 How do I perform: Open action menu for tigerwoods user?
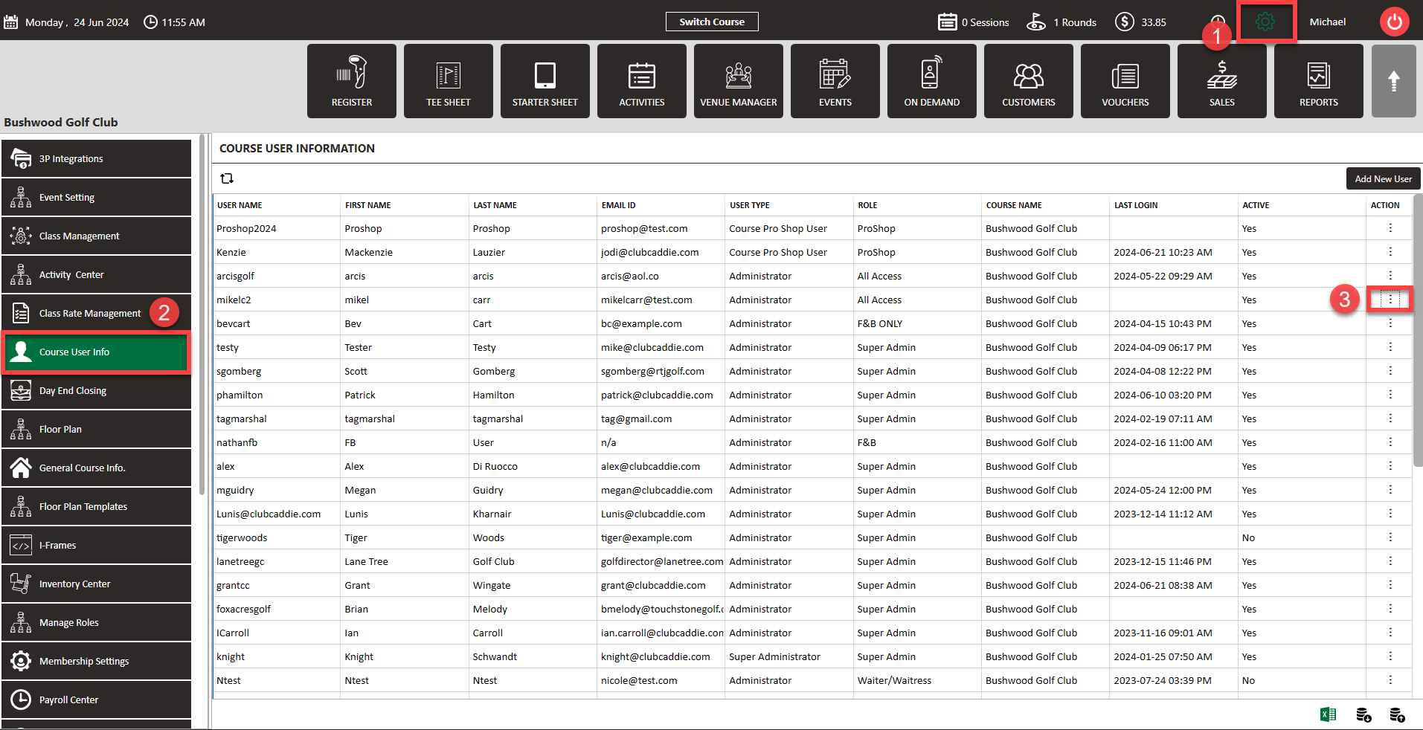[x=1390, y=537]
